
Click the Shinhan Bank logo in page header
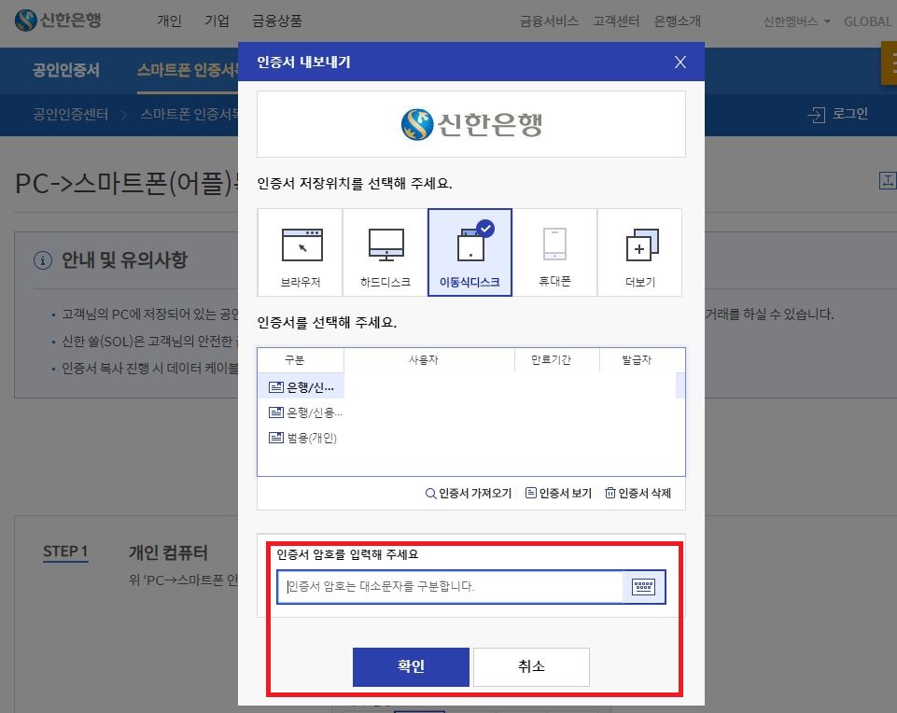pyautogui.click(x=57, y=20)
